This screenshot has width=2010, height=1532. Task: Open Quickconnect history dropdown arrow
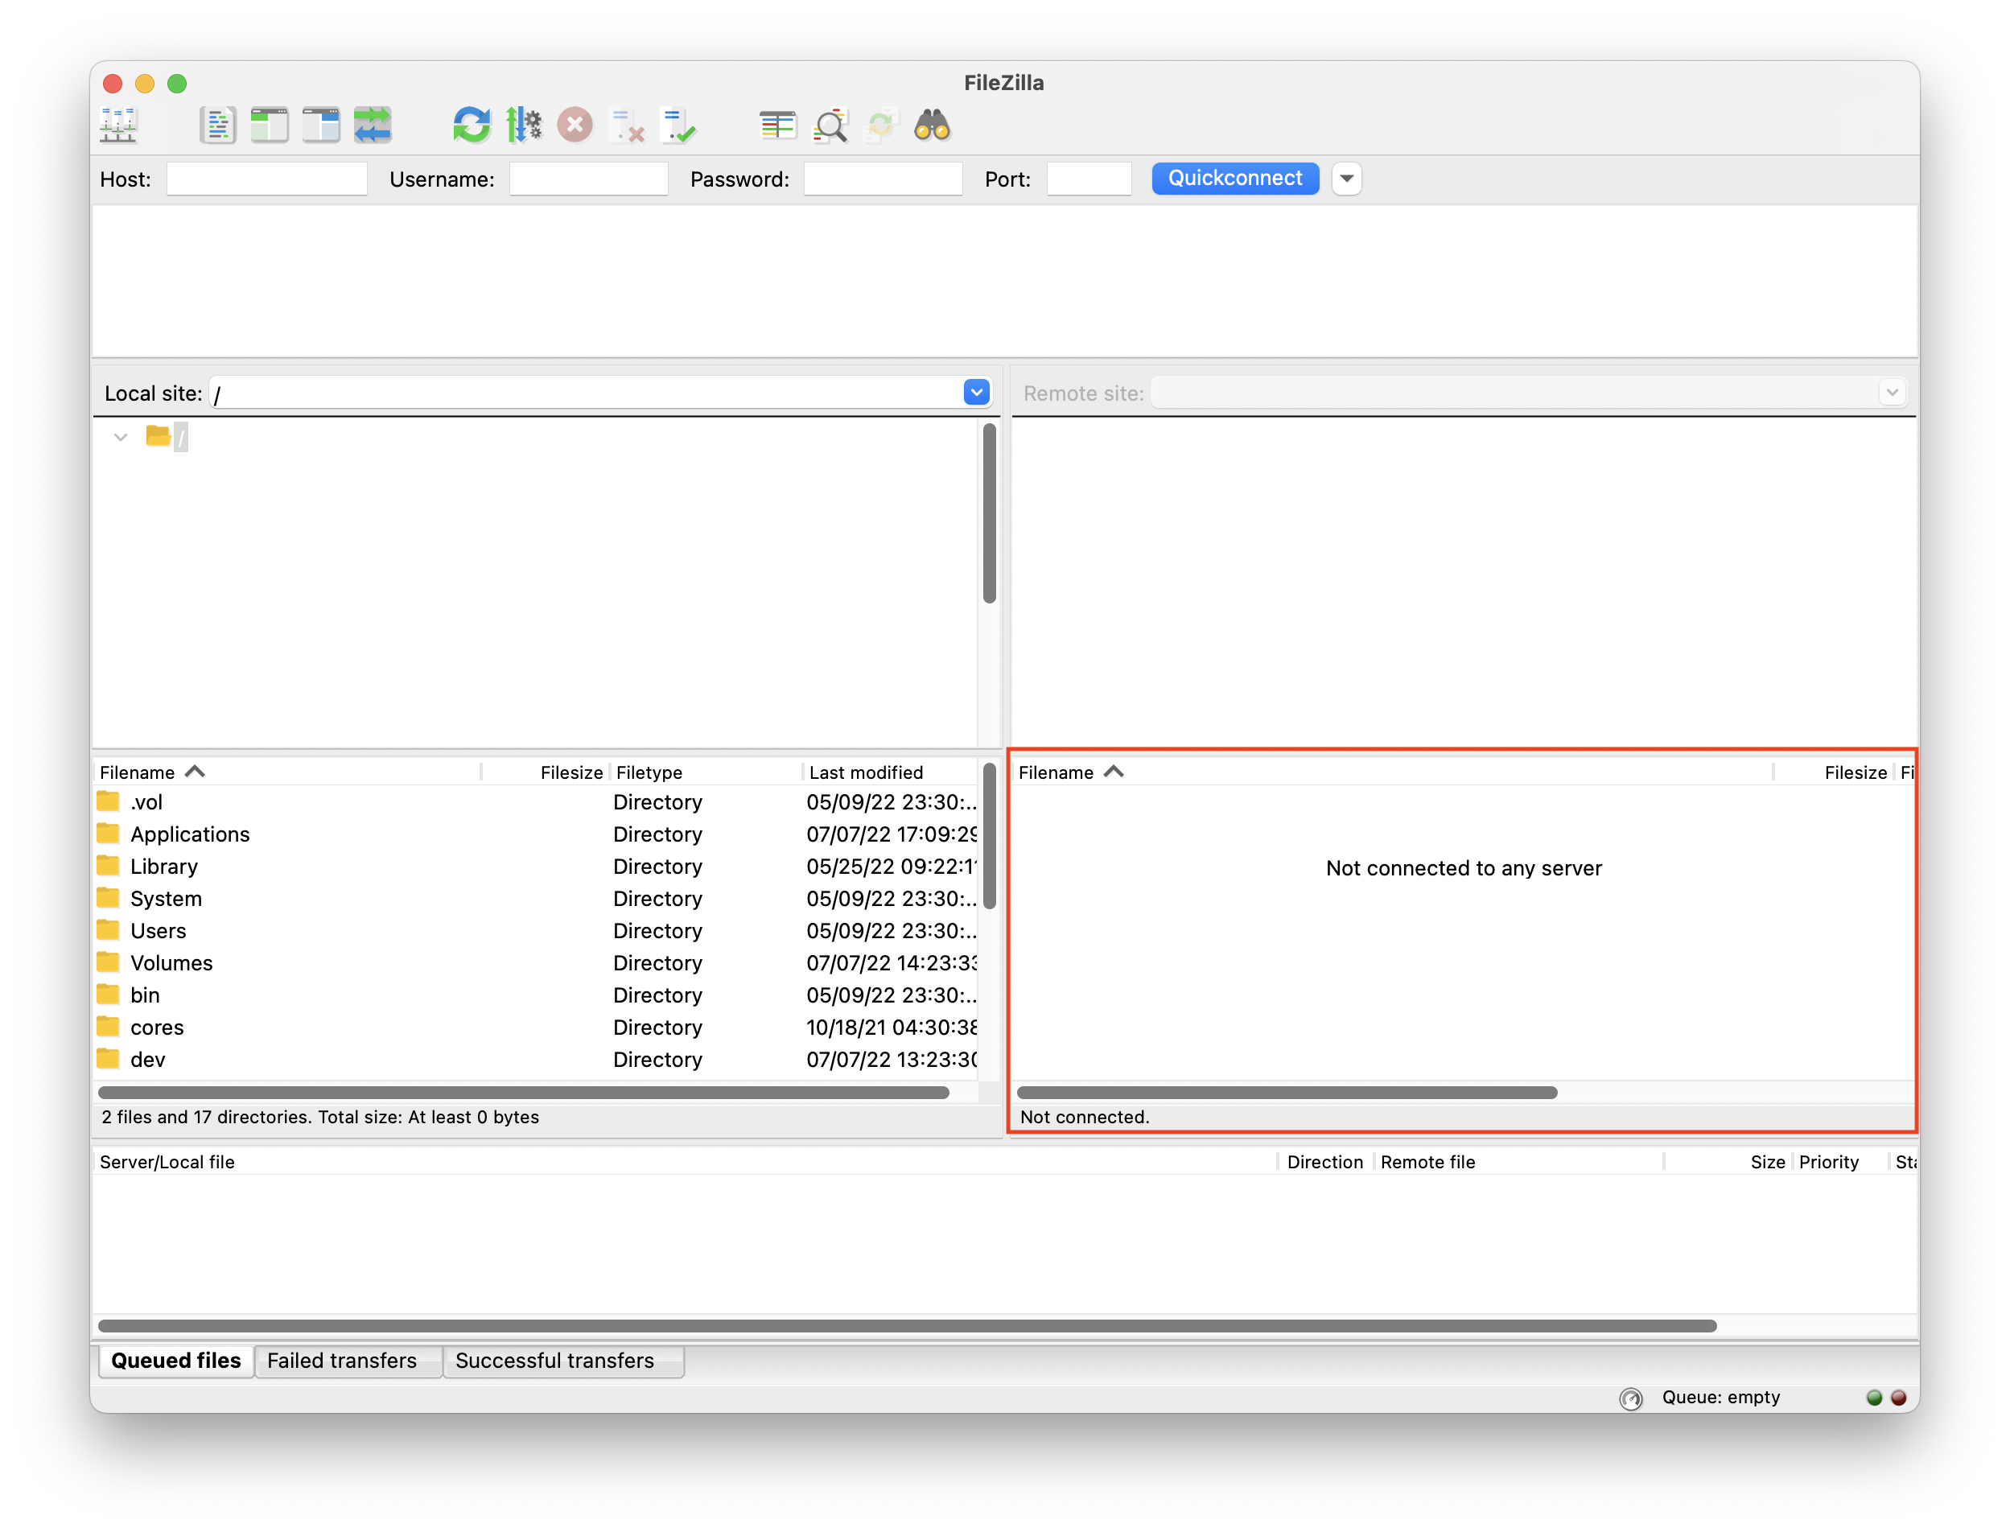coord(1346,178)
